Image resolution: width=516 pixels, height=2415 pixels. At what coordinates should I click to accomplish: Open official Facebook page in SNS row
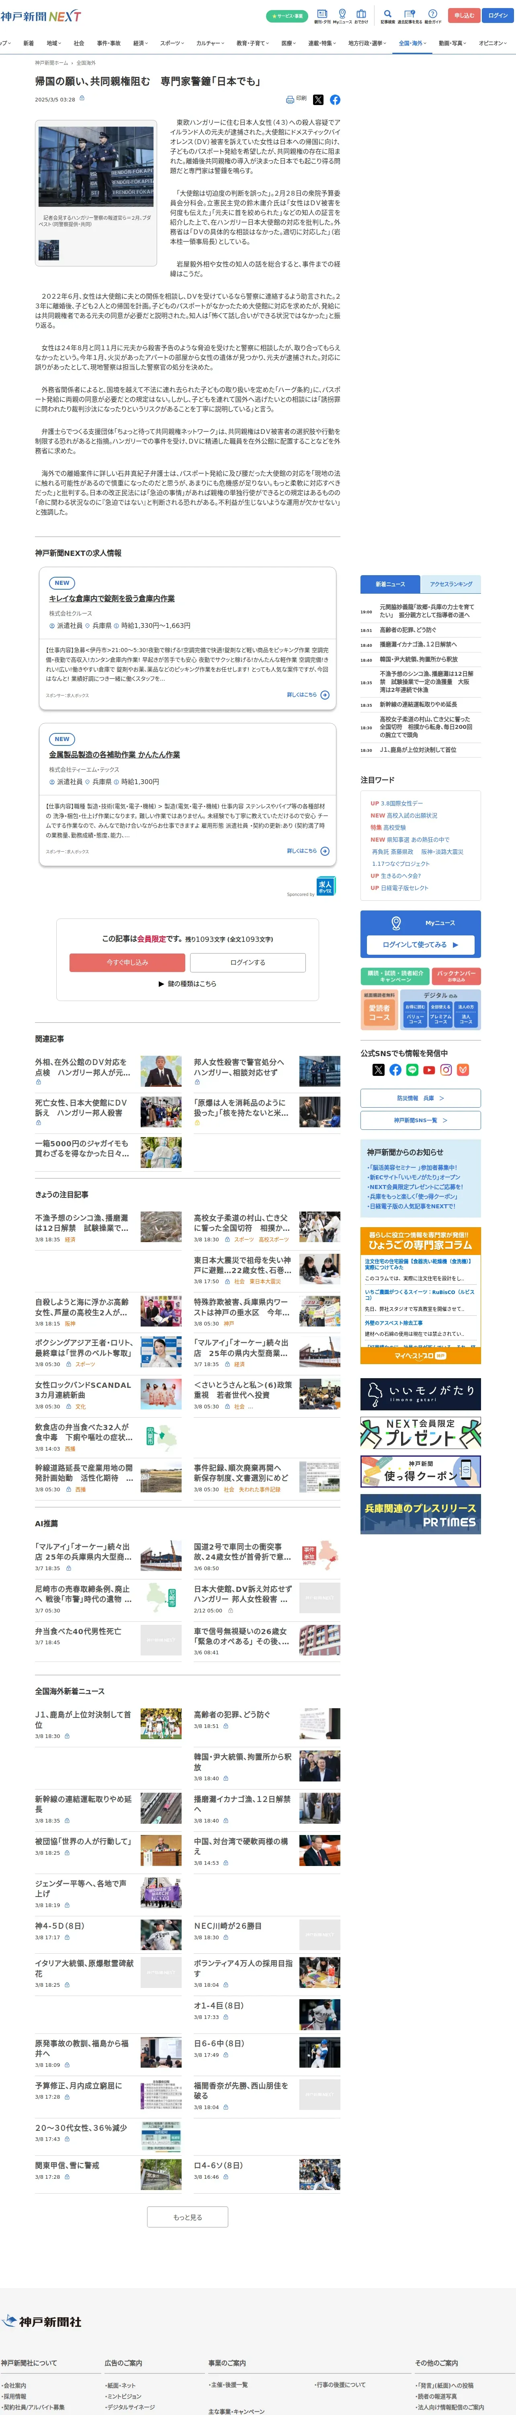395,1070
